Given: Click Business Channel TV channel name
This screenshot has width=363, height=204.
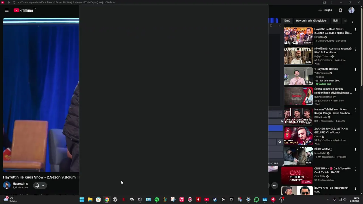Looking at the screenshot, I should 325,97.
